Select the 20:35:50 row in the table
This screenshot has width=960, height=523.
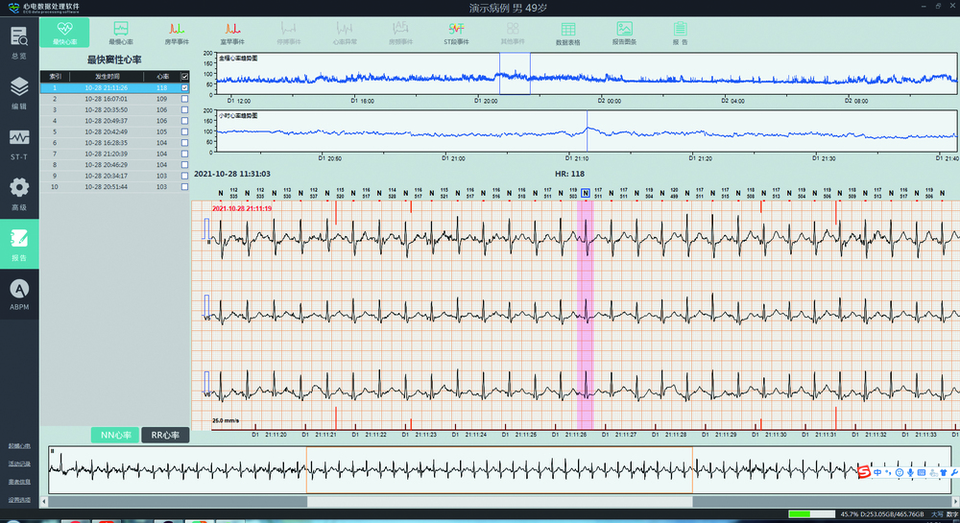coord(106,110)
